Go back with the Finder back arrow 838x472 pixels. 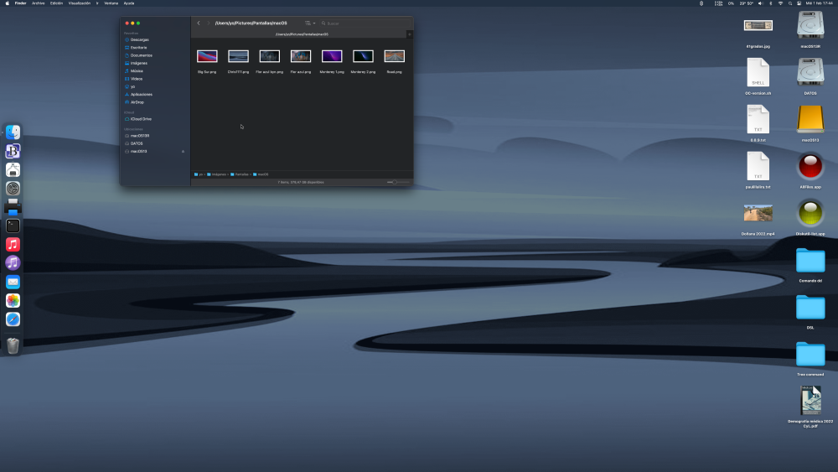click(199, 23)
